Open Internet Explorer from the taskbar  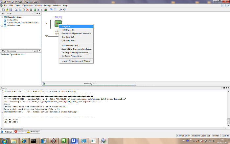(24, 140)
